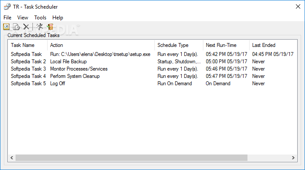Click the exit door toolbar icon
This screenshot has width=305, height=170.
tap(50, 27)
